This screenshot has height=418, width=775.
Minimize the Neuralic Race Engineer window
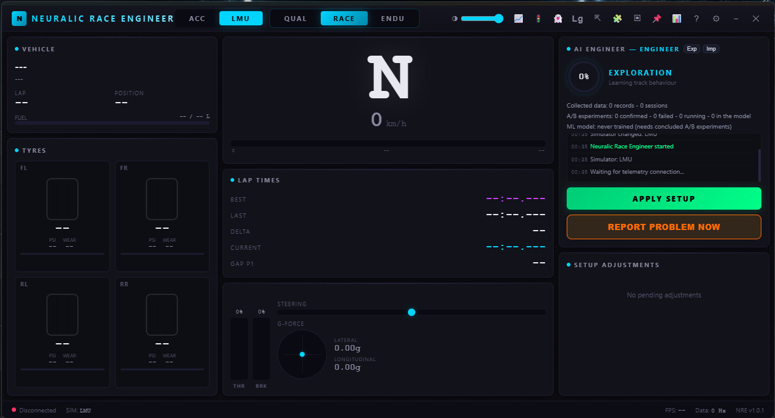pos(736,19)
